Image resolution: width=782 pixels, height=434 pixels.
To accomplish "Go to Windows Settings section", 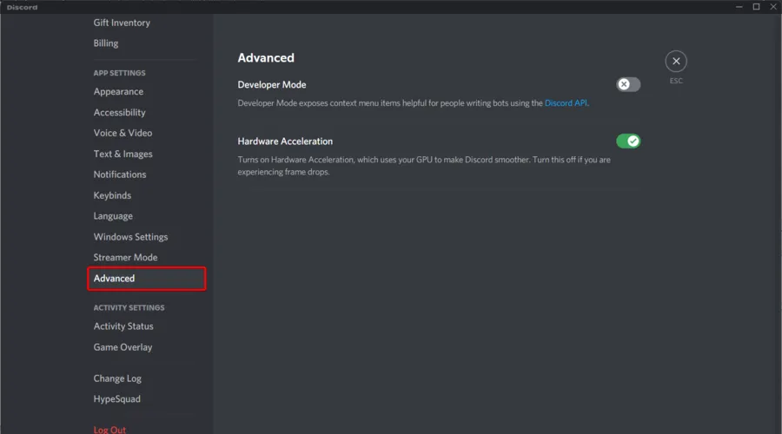I will (130, 237).
